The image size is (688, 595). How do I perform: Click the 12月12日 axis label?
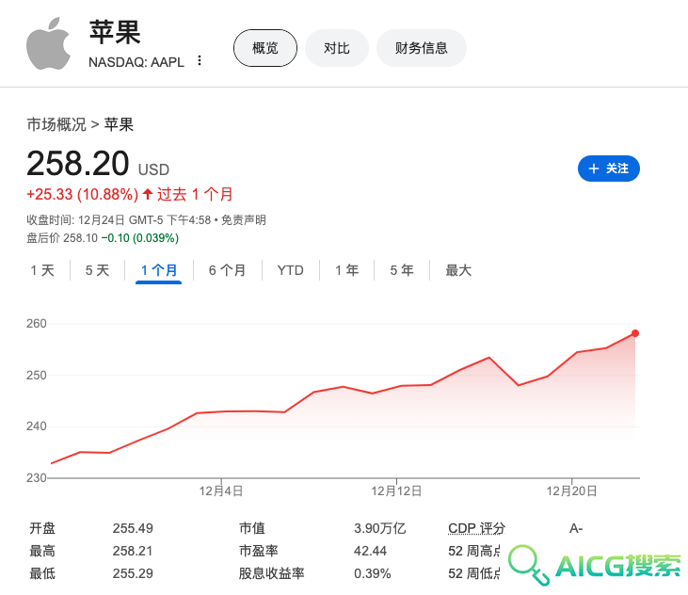396,491
